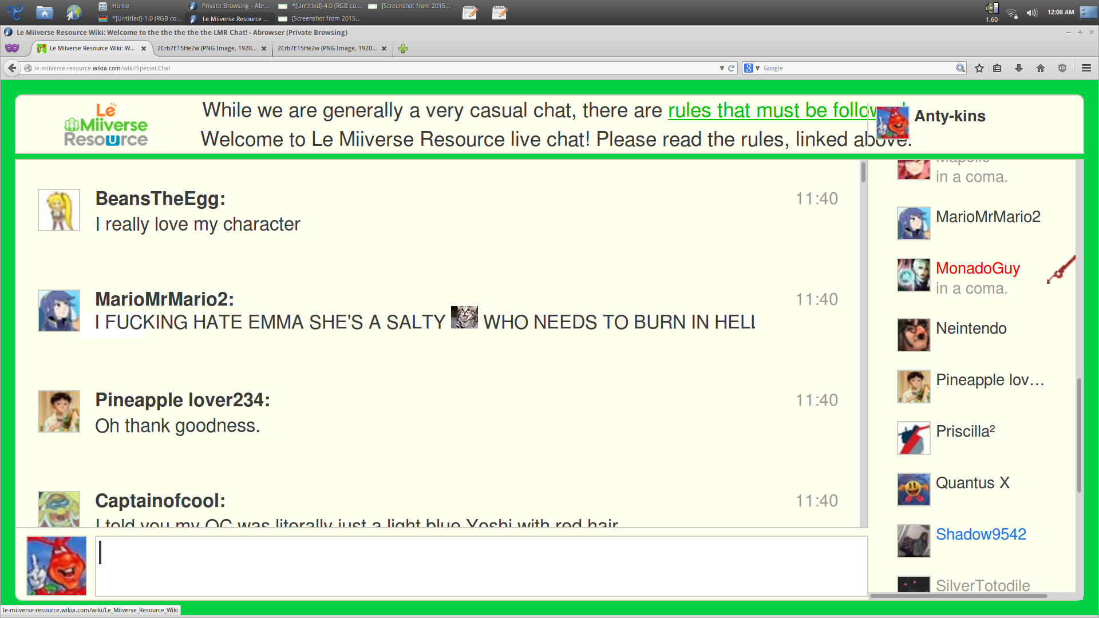Viewport: 1099px width, 618px height.
Task: Close the Le Miiverse Resource Wiki tab
Action: (x=144, y=49)
